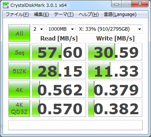Click the CrystalDiskMark title bar icon
The image size is (151, 137).
(x=6, y=5)
